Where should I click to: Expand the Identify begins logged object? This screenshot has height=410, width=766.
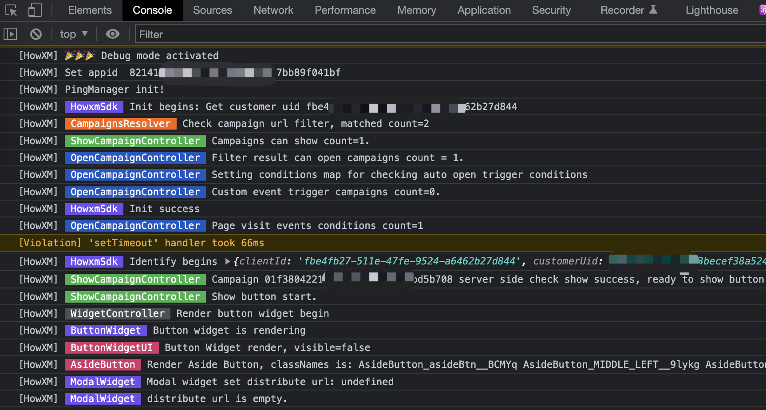[x=228, y=261]
